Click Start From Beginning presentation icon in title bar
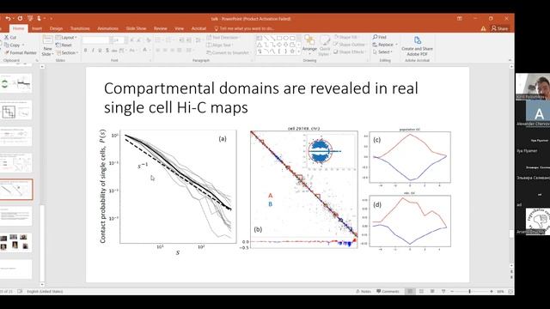Screen dimensions: 550x309 pyautogui.click(x=31, y=18)
